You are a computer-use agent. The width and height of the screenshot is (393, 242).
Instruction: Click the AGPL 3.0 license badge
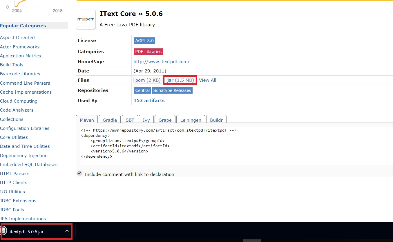coord(144,41)
